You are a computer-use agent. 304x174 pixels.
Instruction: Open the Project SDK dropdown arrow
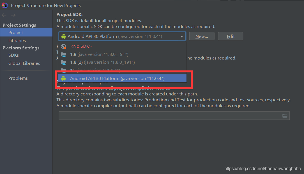[181, 36]
